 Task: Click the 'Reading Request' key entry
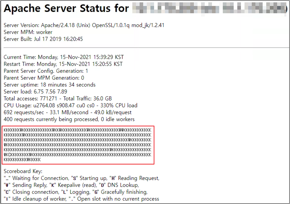(134, 178)
